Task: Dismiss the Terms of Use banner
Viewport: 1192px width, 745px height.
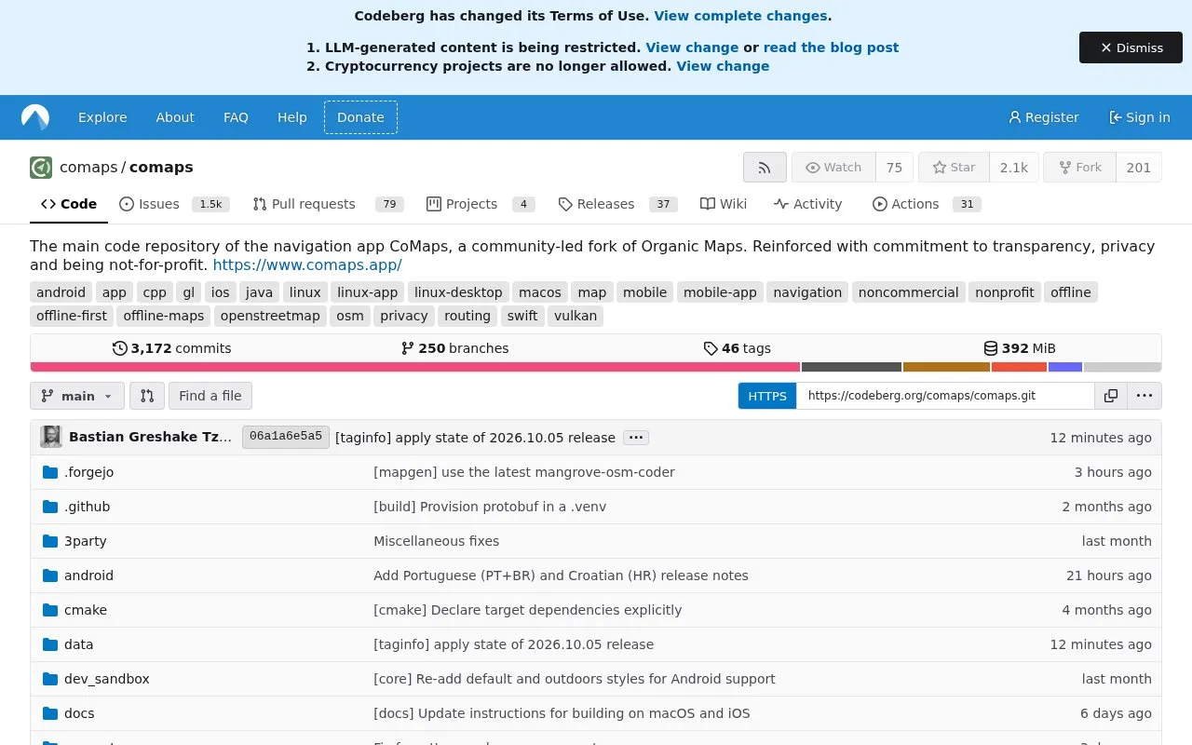Action: (x=1131, y=47)
